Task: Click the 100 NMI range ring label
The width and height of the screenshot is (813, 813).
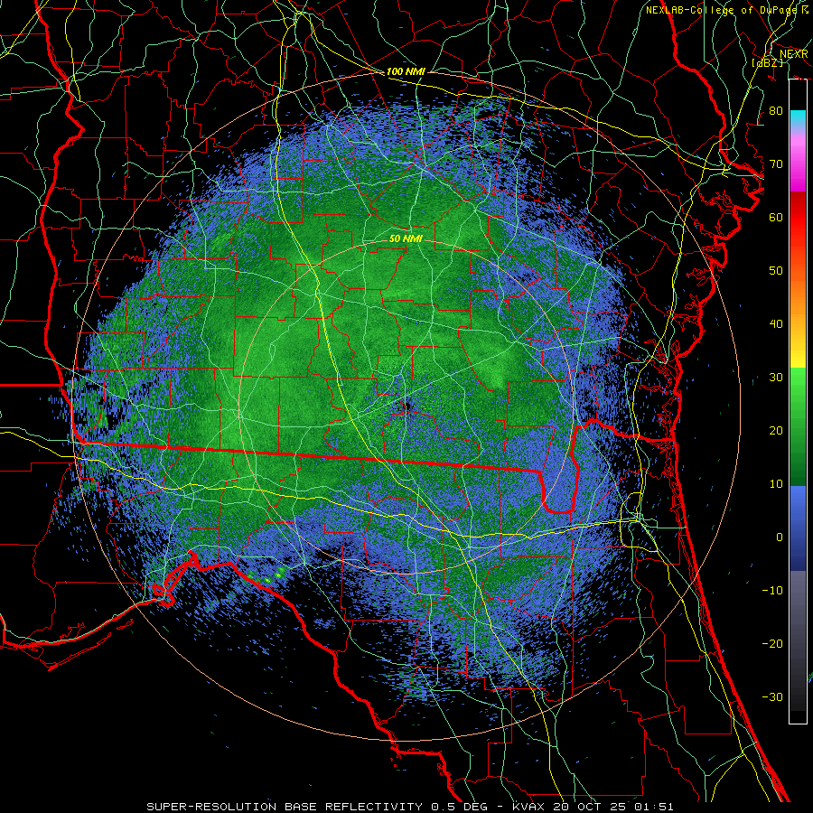Action: [406, 71]
